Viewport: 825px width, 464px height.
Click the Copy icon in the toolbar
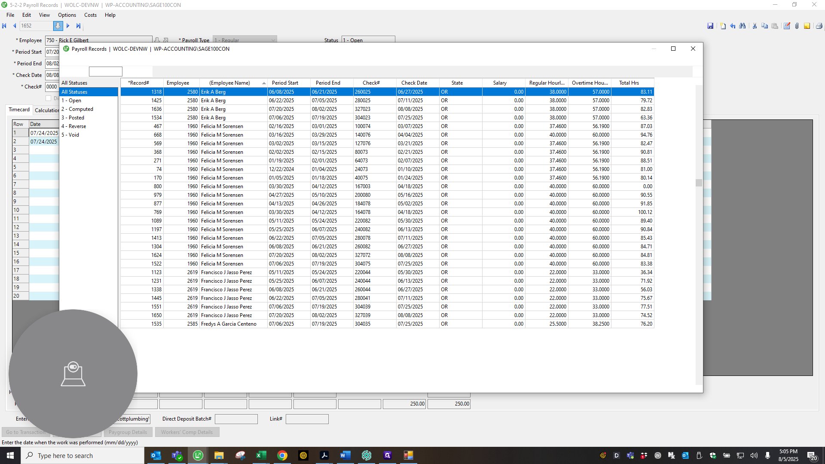764,26
